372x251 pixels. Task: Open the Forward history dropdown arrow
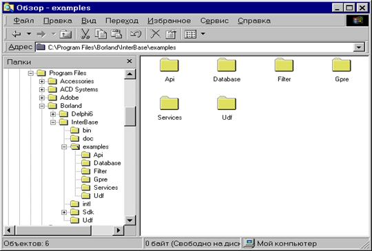54,34
